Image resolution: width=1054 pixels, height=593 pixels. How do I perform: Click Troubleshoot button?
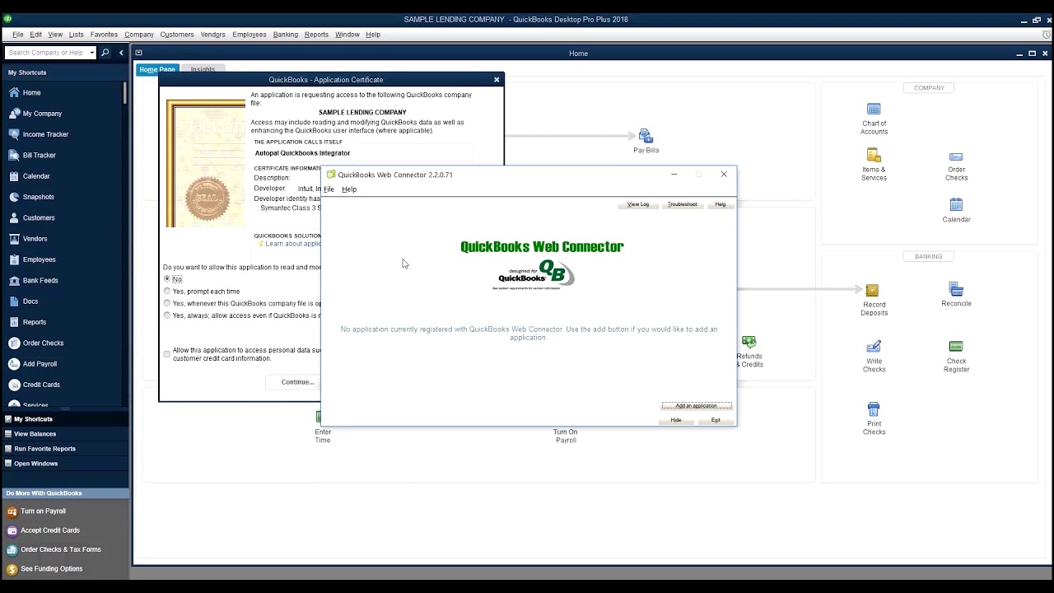point(683,204)
